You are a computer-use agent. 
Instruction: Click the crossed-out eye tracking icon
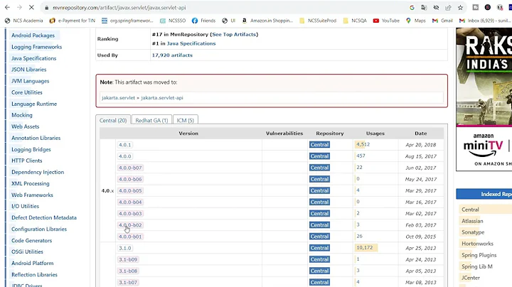click(436, 8)
